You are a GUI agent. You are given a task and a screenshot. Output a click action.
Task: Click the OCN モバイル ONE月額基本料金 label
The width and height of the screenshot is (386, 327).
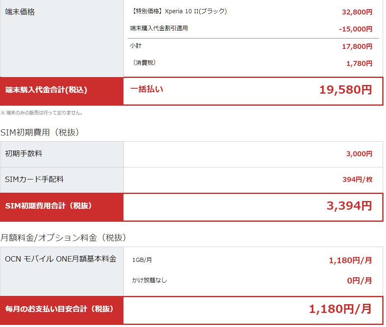[60, 259]
